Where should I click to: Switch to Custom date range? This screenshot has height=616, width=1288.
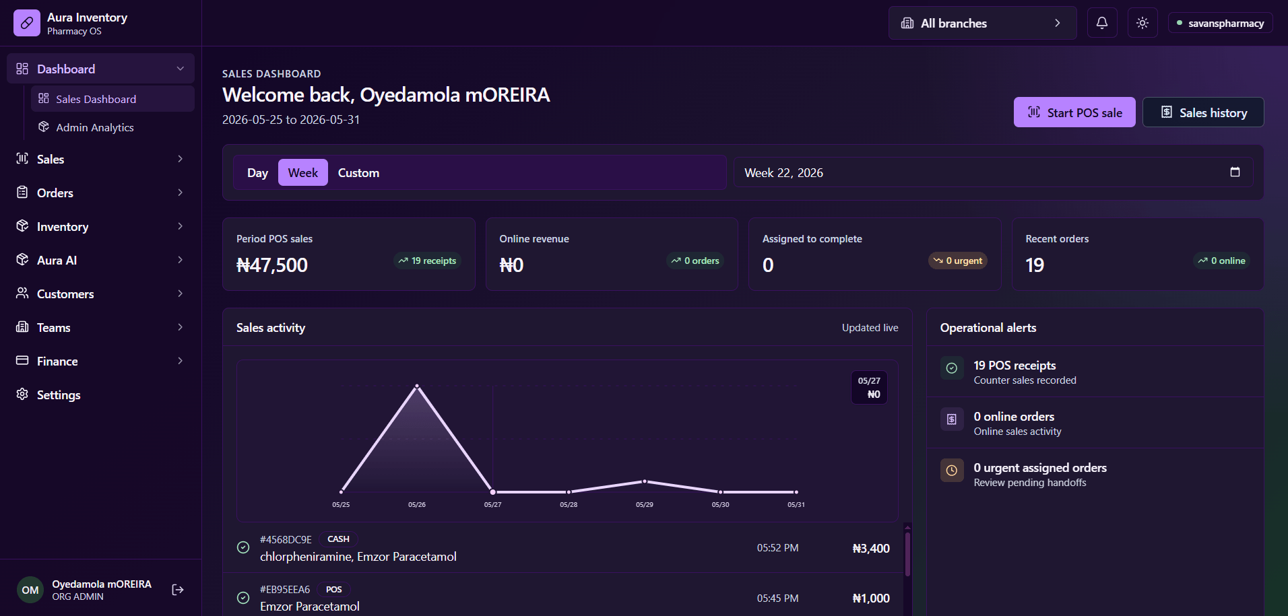click(358, 172)
